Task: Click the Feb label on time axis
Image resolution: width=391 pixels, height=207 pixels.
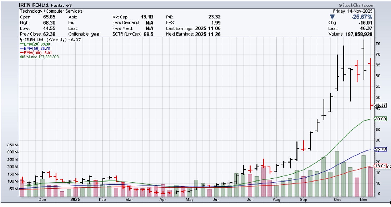Action: pos(102,200)
